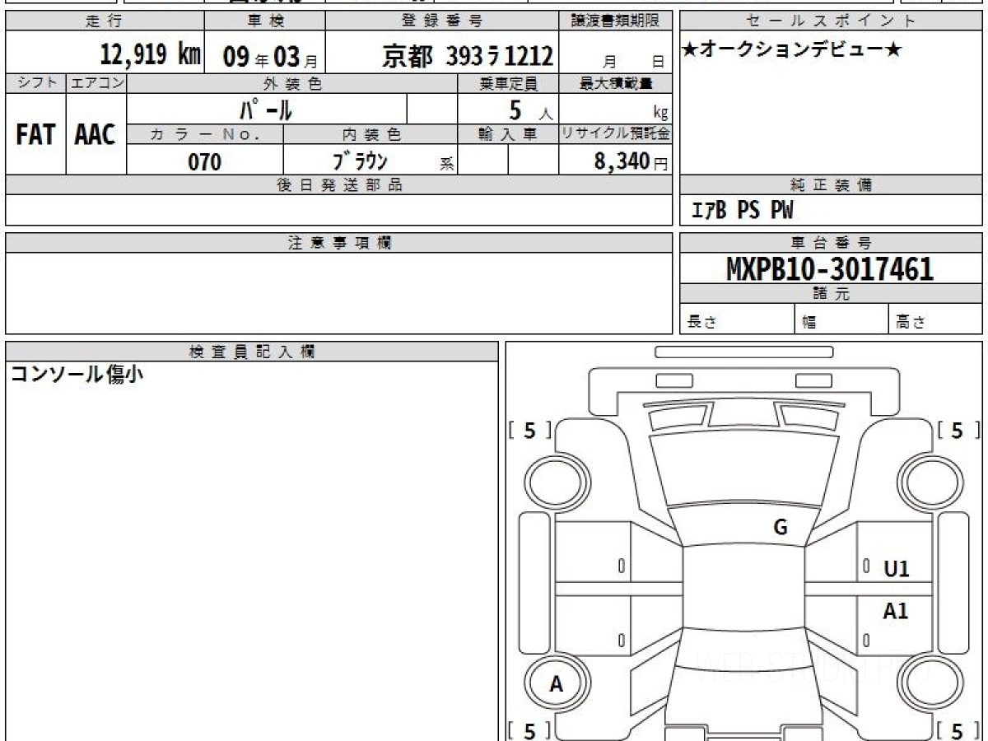988x741 pixels.
Task: Select the seating capacity 5 人
Action: [530, 111]
